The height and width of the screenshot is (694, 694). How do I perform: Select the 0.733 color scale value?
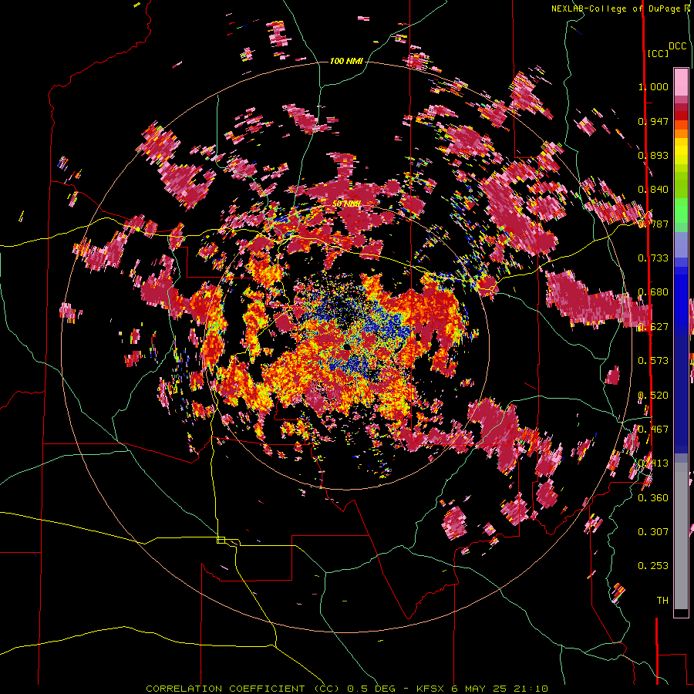(x=653, y=258)
